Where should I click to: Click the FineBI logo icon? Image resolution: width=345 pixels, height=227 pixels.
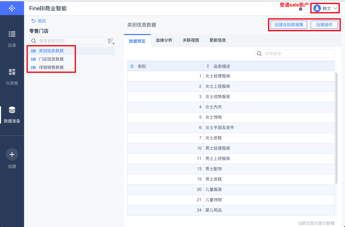coord(12,8)
